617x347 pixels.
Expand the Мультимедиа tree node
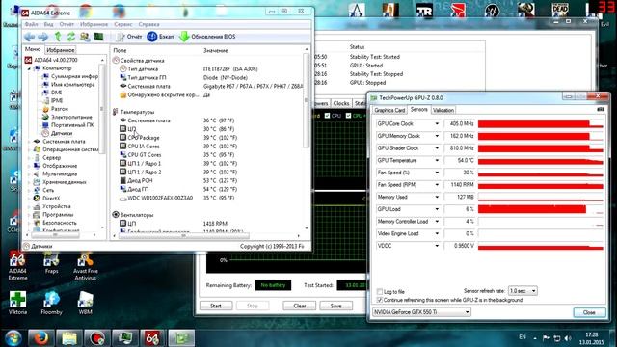coord(29,173)
